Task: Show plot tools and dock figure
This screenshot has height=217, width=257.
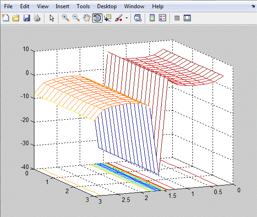Action: pos(187,18)
